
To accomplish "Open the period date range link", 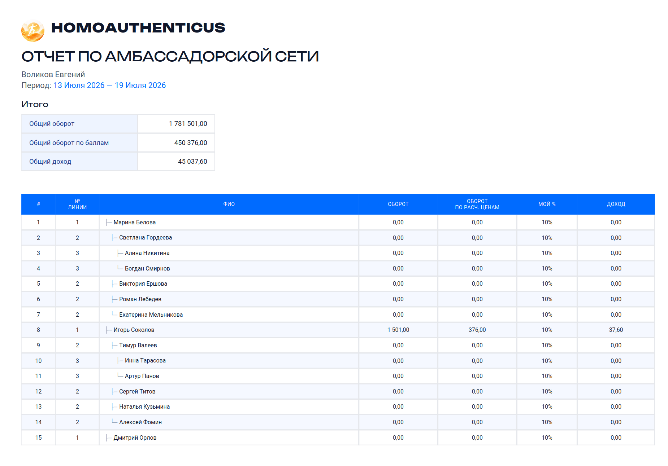I will coord(109,85).
